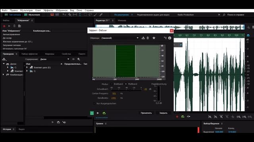Switch to the Файлы tab
This screenshot has height=142, width=254.
coord(6,21)
